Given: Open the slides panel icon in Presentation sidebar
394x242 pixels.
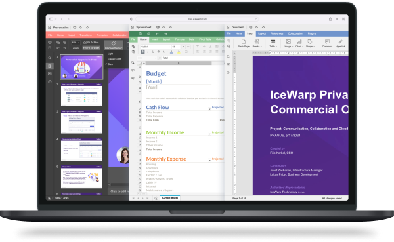Looking at the screenshot, I should click(x=50, y=66).
